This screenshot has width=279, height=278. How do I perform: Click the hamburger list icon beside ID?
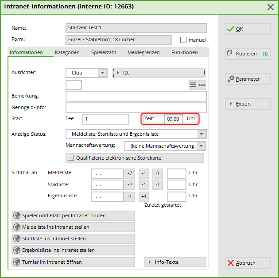click(x=193, y=85)
